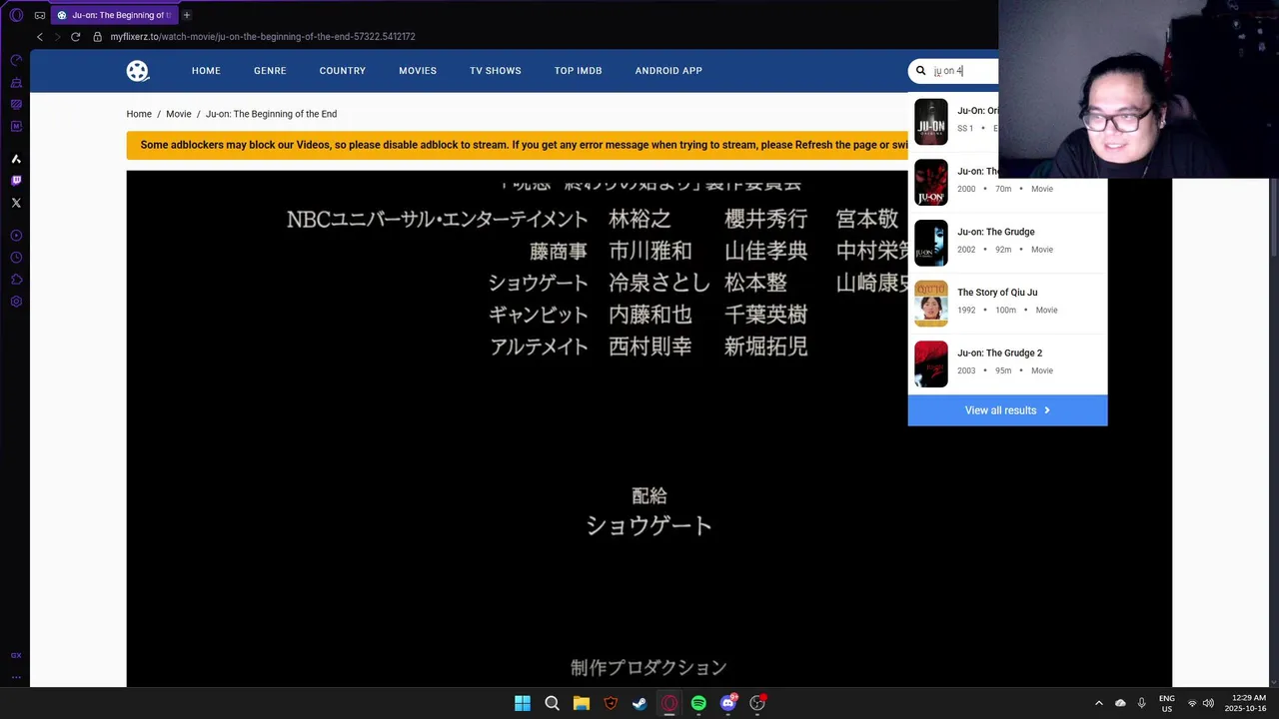The image size is (1279, 719).
Task: Open the Ju-On Origins poster thumbnail
Action: pos(931,122)
